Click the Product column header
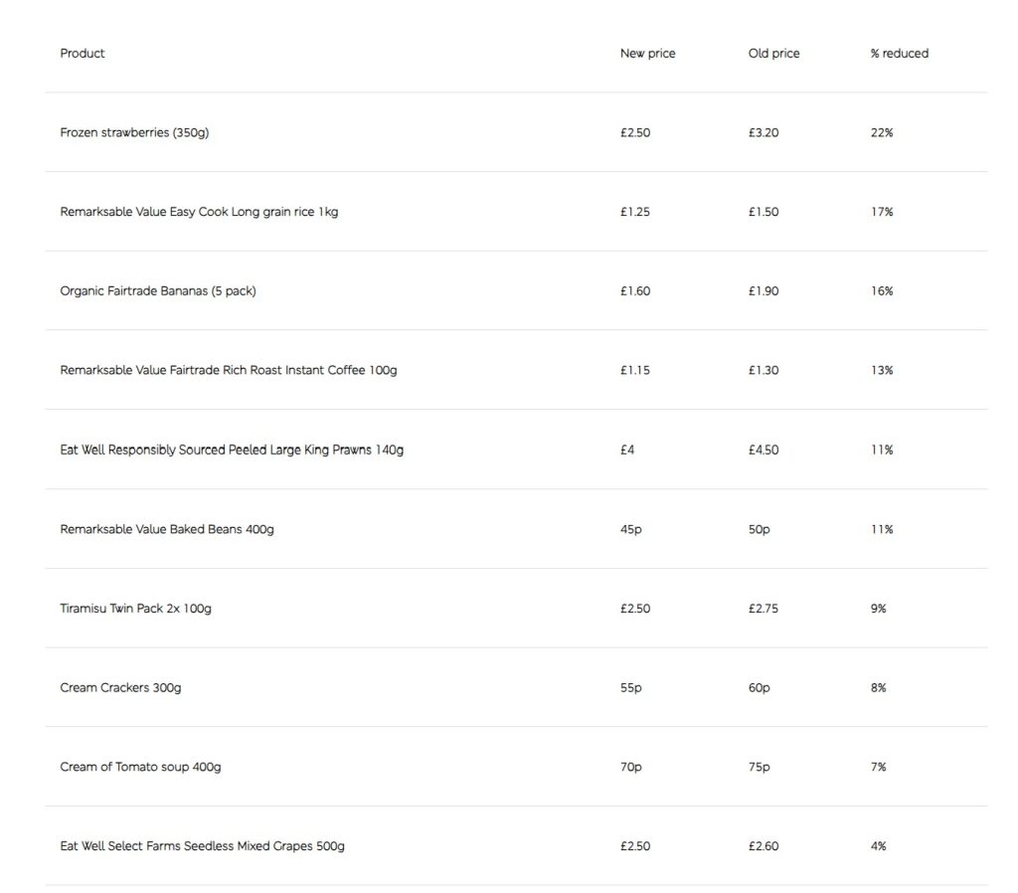The image size is (1018, 893). pos(83,54)
